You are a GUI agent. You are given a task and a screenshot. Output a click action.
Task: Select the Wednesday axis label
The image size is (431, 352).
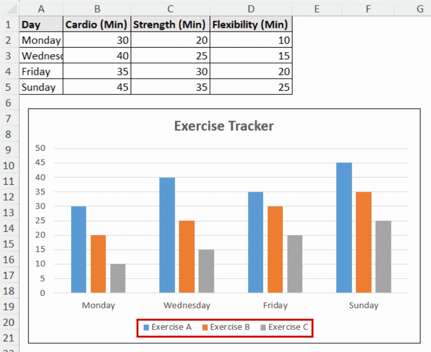pyautogui.click(x=187, y=306)
